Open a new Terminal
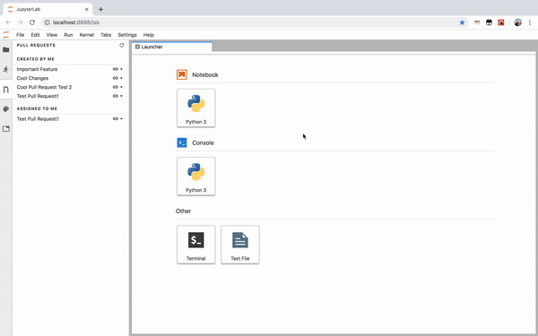 pos(195,245)
